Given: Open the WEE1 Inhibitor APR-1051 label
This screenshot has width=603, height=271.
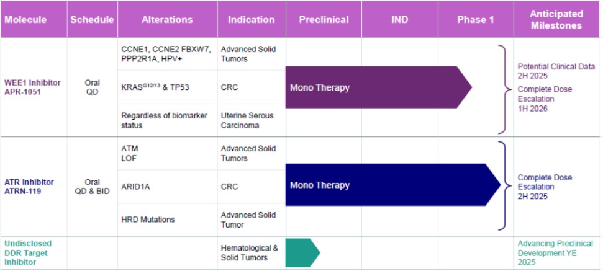Looking at the screenshot, I should 32,87.
